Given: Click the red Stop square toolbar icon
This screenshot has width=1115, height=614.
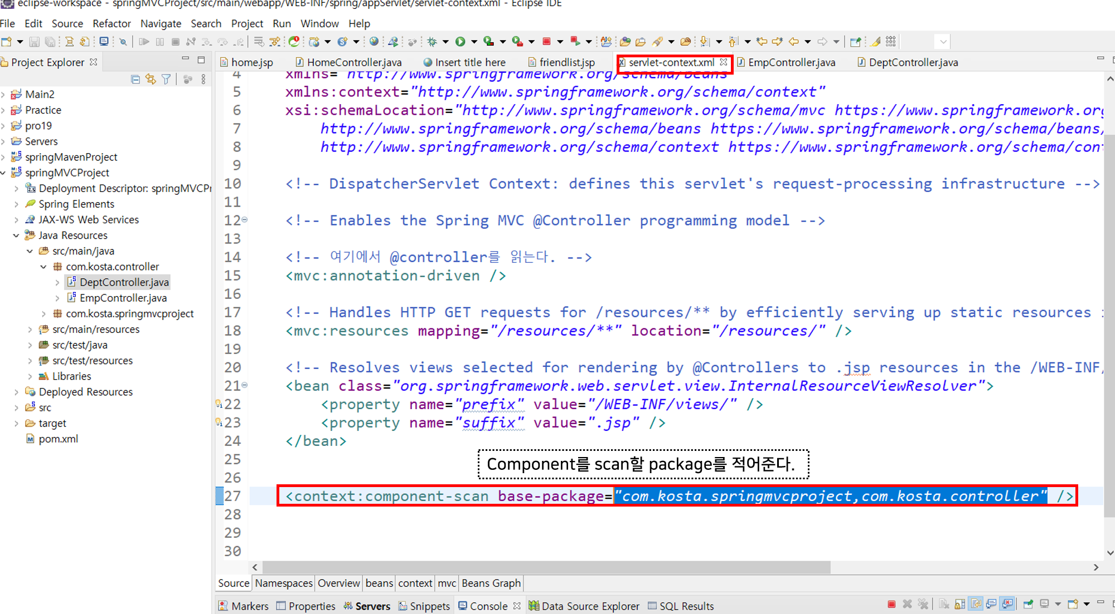Looking at the screenshot, I should click(x=546, y=41).
